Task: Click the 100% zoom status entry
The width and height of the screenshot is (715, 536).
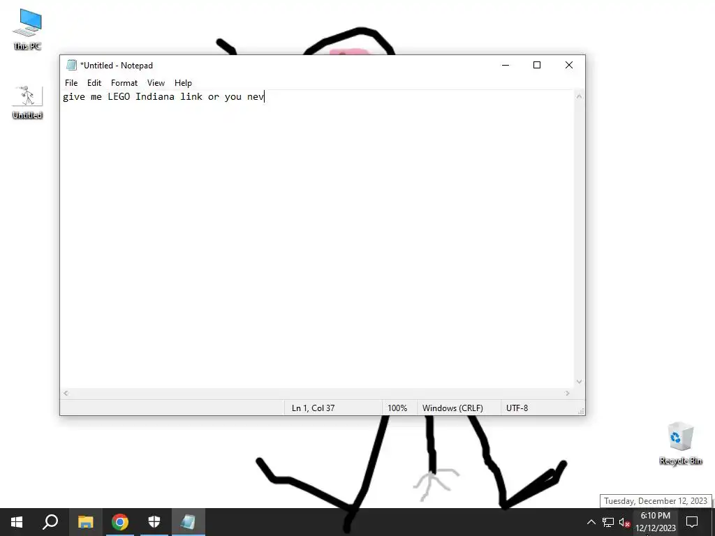Action: [x=397, y=408]
